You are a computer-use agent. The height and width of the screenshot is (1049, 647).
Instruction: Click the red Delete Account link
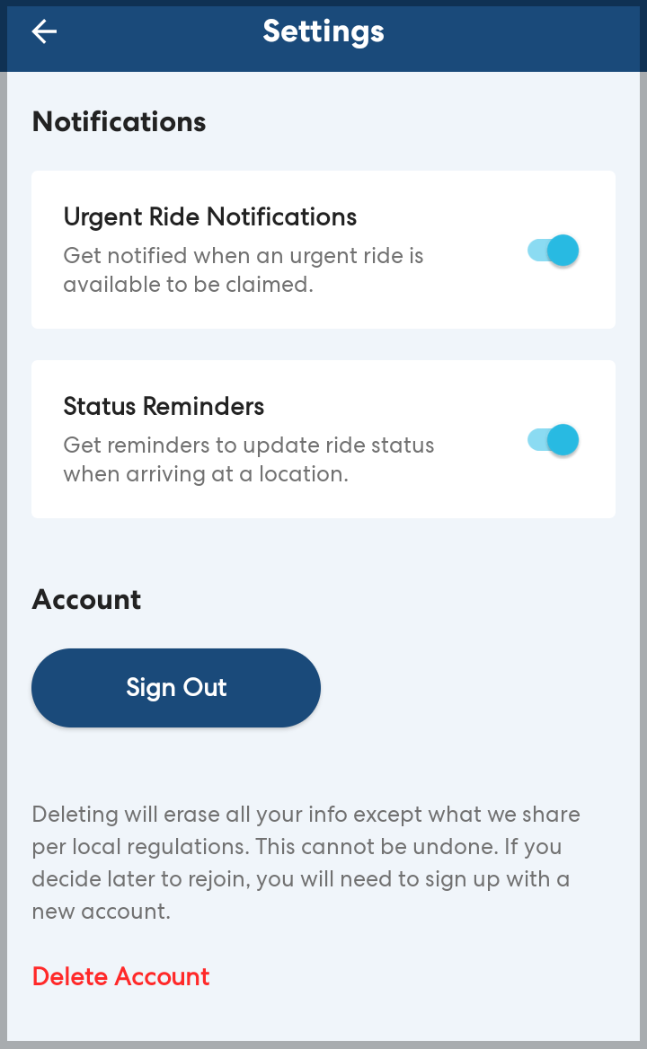(120, 976)
